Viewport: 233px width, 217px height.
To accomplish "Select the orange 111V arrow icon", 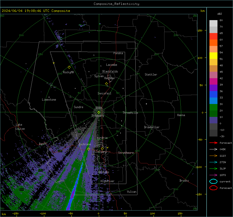I will point(213,156).
